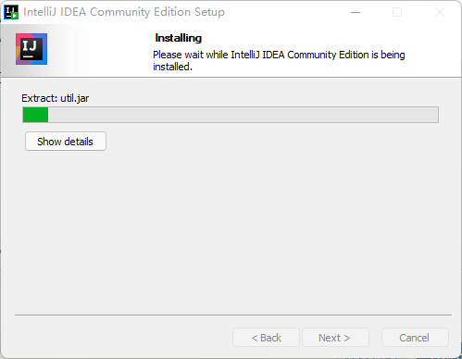Image resolution: width=462 pixels, height=359 pixels.
Task: Click the word 'installed.' in the header text
Action: 172,67
